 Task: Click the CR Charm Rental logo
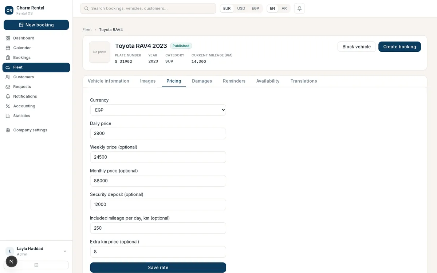[x=9, y=10]
